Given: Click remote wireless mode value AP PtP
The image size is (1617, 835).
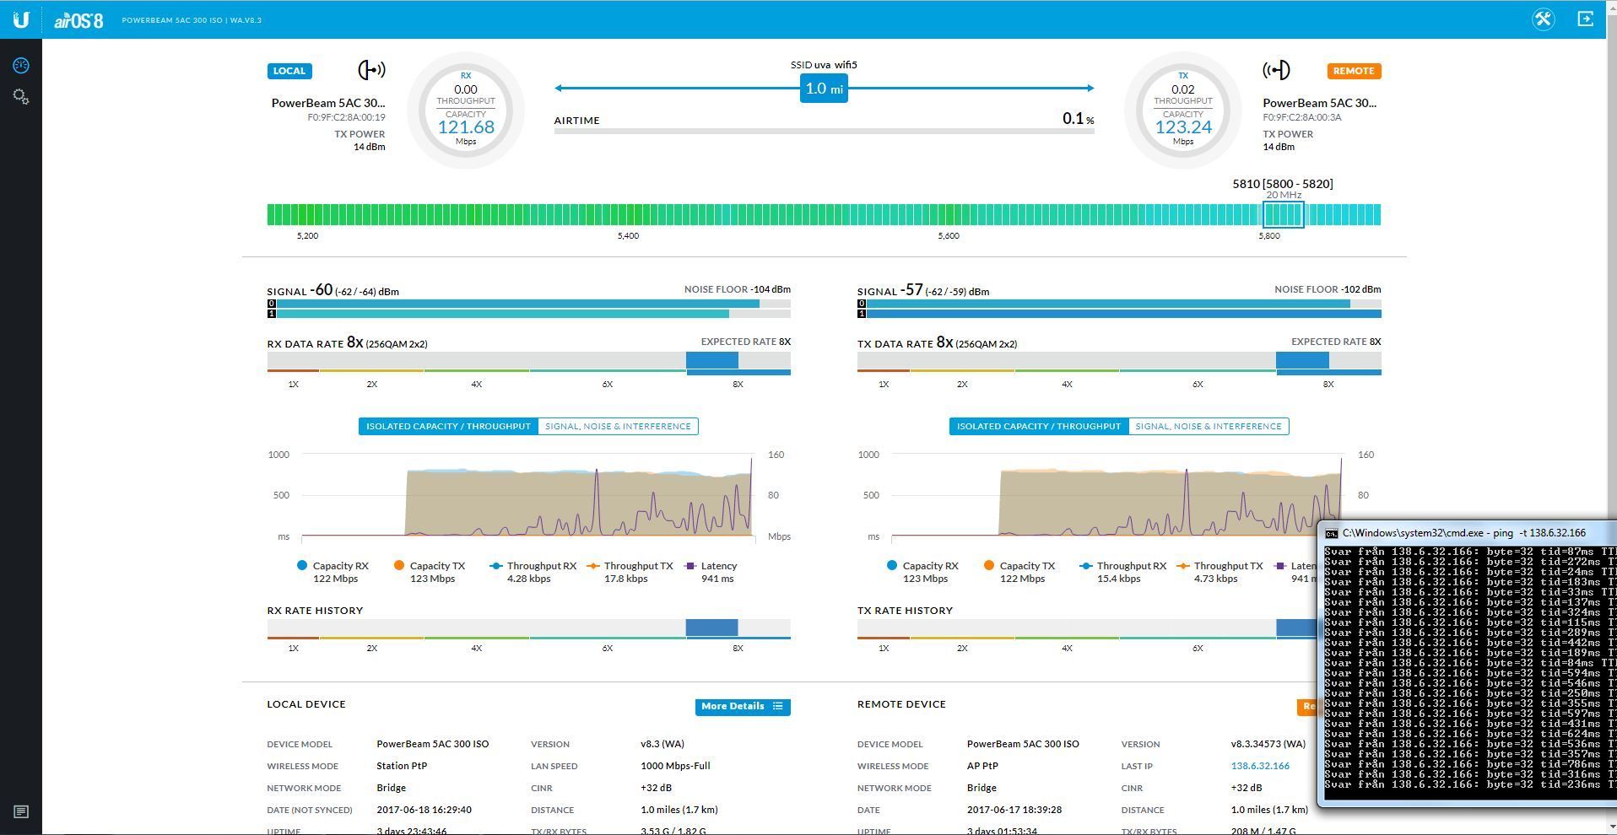Looking at the screenshot, I should point(982,766).
